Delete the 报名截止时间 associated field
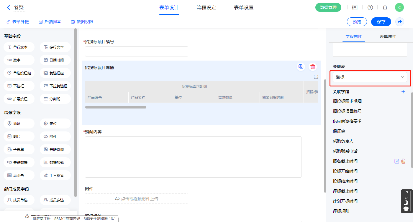413x222 pixels. coord(403,161)
